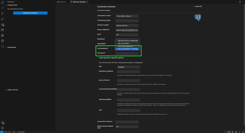This screenshot has height=133, width=245.
Task: Click the half-circle contrast icon in status bar
Action: pos(233,132)
